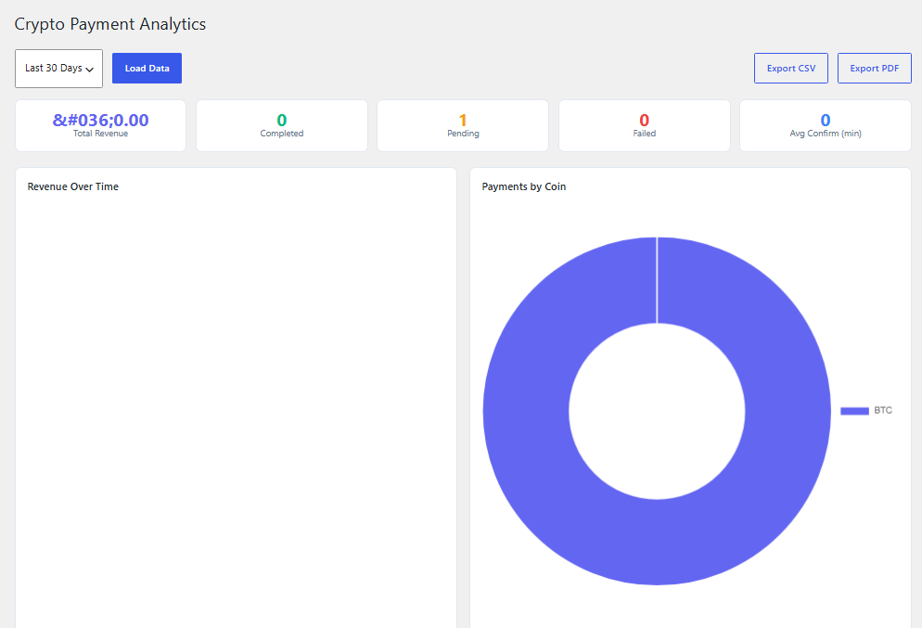This screenshot has width=922, height=628.
Task: Select the Failed payments card
Action: click(645, 126)
